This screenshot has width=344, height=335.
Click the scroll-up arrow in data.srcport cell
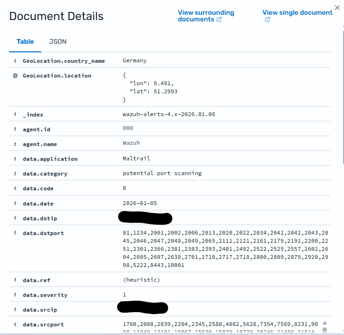pos(324,323)
